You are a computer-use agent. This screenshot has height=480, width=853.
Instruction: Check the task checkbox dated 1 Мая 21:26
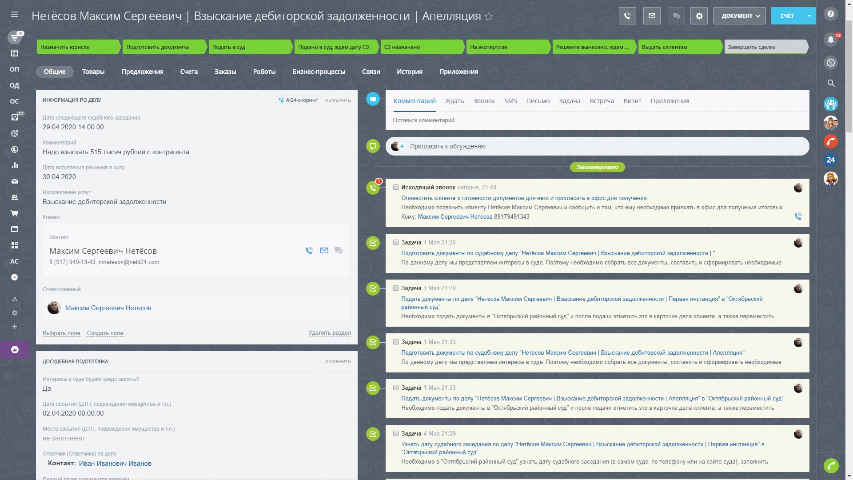click(396, 243)
